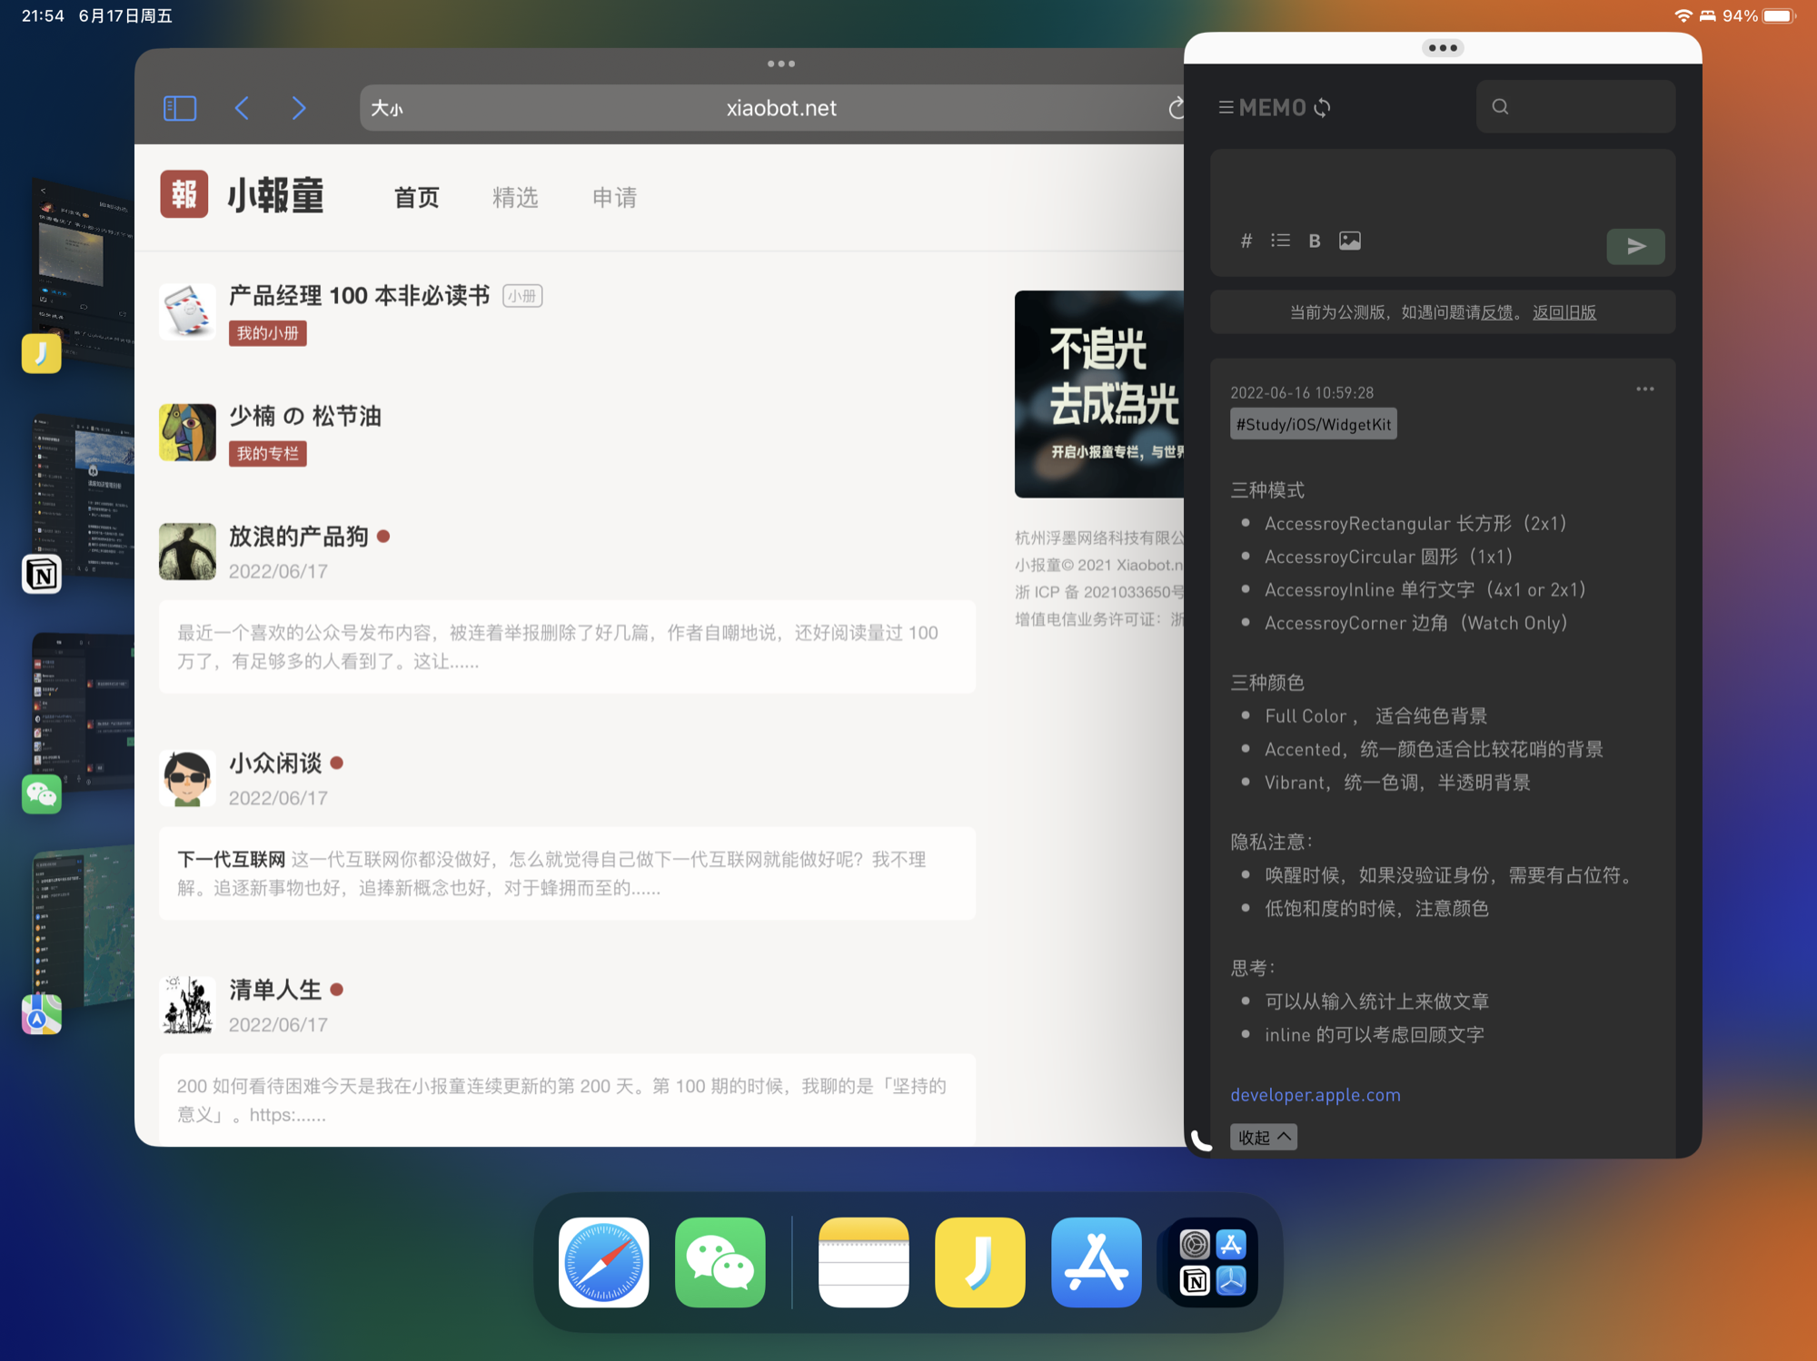The width and height of the screenshot is (1817, 1361).
Task: Collapse the memo with 收起 button
Action: tap(1263, 1137)
